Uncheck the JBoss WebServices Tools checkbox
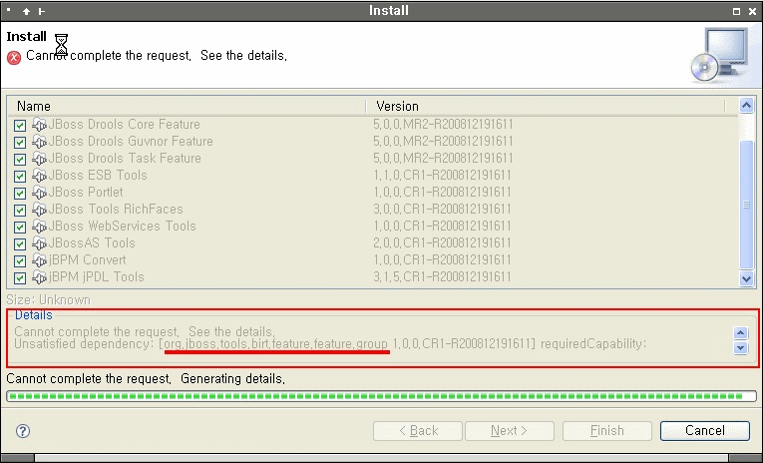 click(20, 228)
